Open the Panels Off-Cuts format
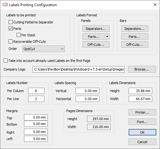The height and width of the screenshot is (149, 160). [x=96, y=45]
